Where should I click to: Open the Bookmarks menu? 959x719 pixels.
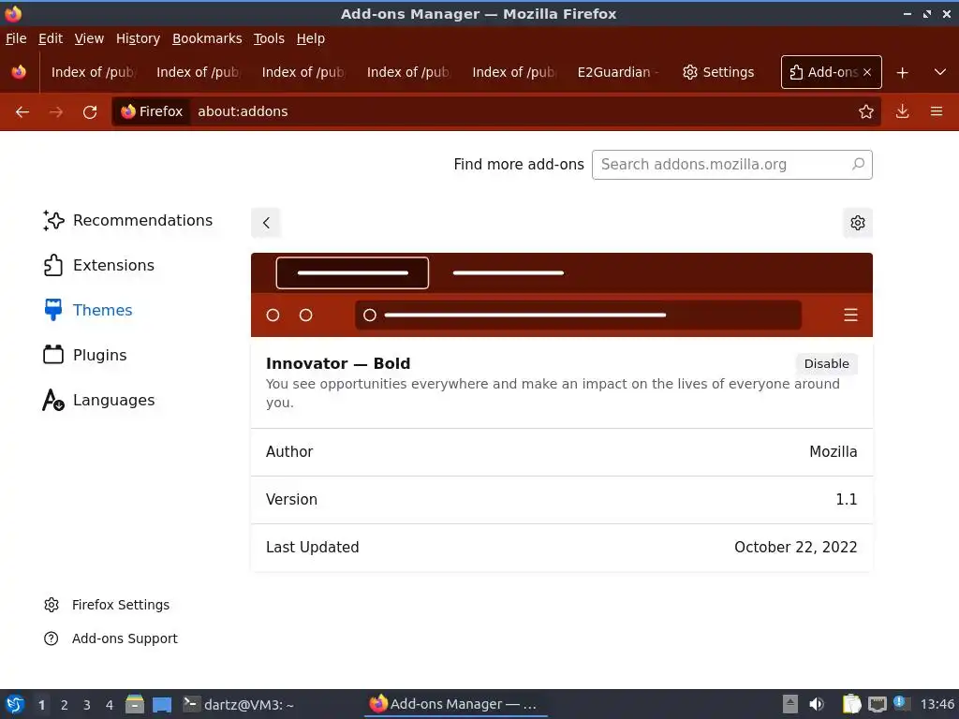pyautogui.click(x=207, y=38)
